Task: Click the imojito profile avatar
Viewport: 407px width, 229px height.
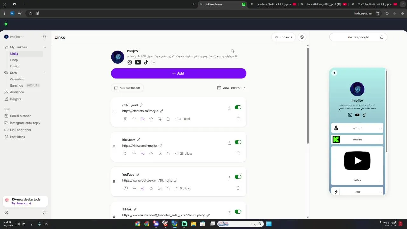Action: [x=117, y=57]
